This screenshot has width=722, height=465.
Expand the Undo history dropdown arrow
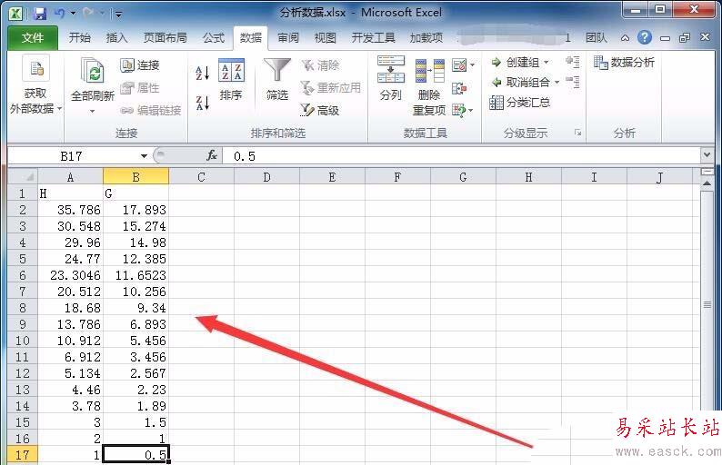[x=73, y=14]
